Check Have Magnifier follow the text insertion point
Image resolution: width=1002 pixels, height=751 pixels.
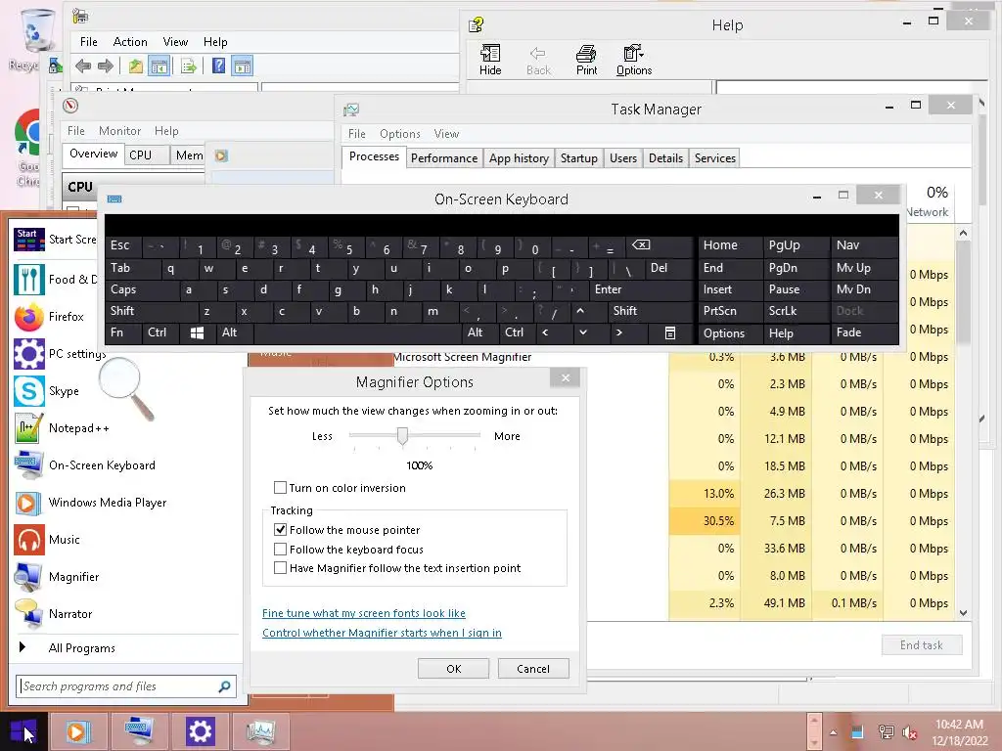tap(280, 568)
